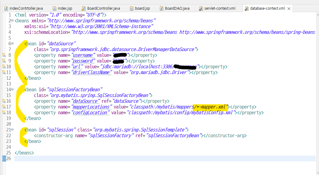Click the "password" attribute value
The height and width of the screenshot is (175, 319).
[83, 61]
